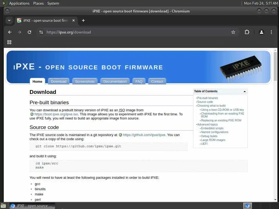Open the Places menu
The image size is (279, 209).
tap(38, 3)
